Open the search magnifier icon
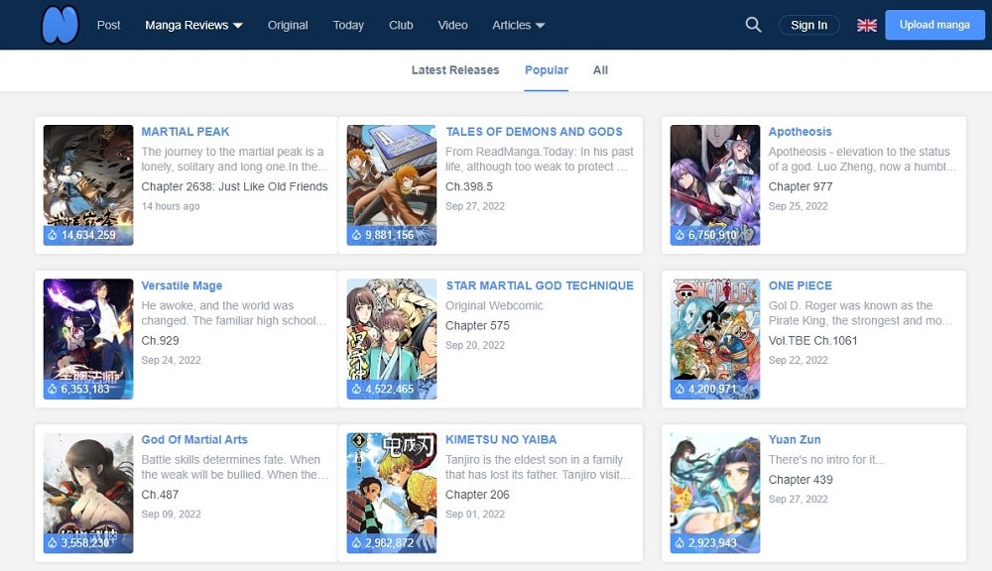The width and height of the screenshot is (992, 571). click(753, 25)
